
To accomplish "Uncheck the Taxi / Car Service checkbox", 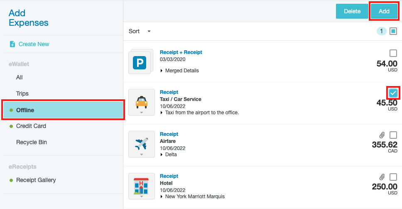I will (393, 93).
